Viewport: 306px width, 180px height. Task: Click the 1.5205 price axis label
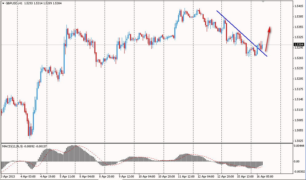[299, 79]
